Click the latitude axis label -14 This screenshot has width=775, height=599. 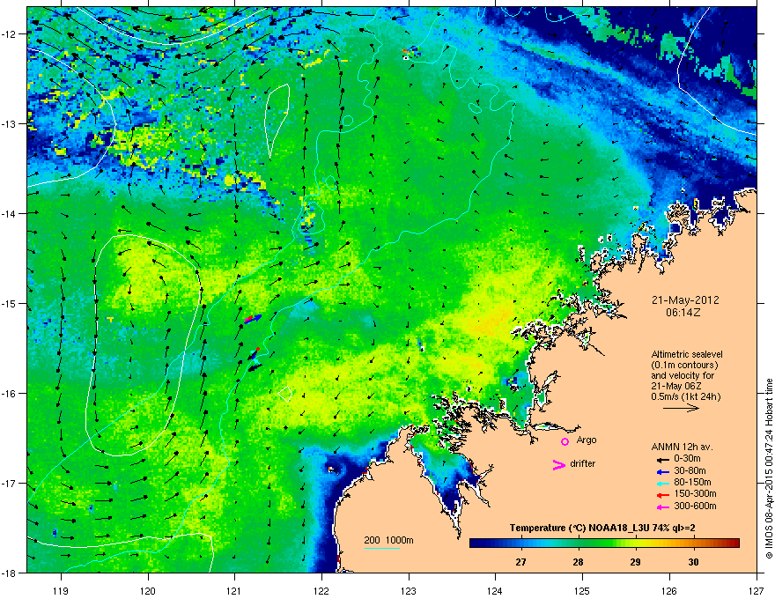(x=9, y=213)
